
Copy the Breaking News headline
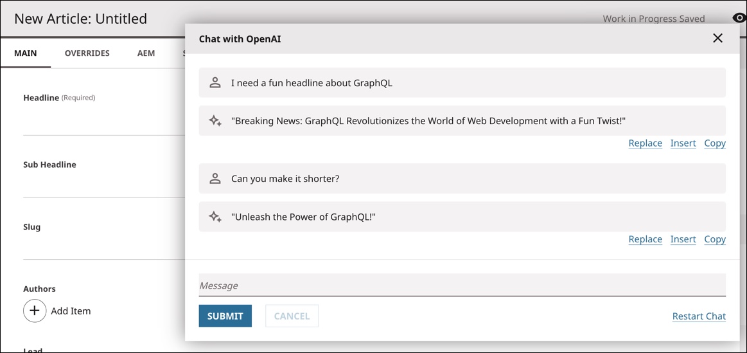pyautogui.click(x=715, y=143)
